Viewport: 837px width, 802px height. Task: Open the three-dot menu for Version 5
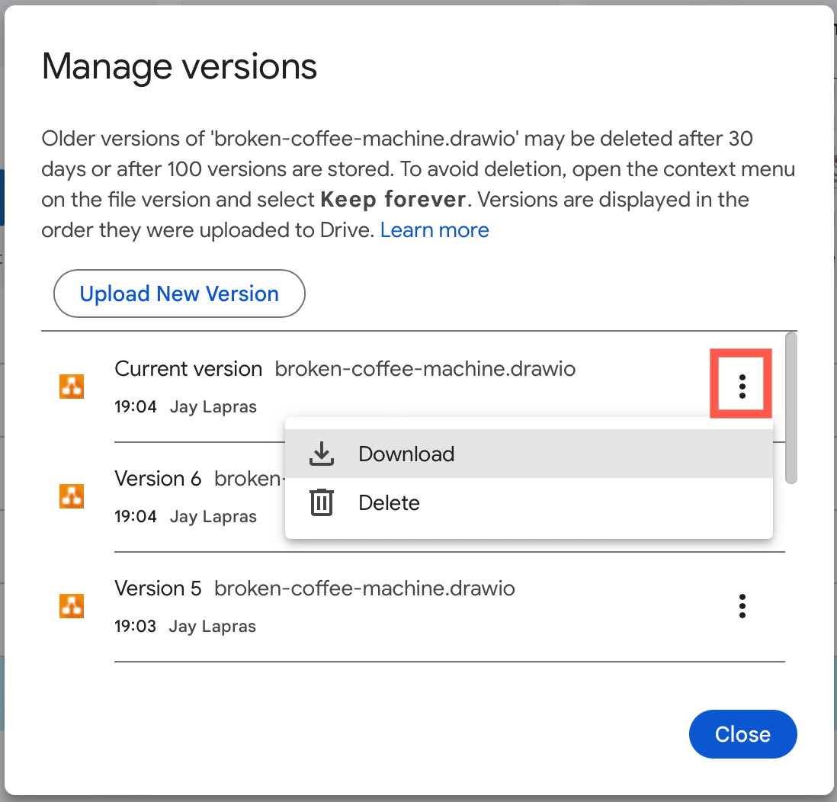coord(741,606)
